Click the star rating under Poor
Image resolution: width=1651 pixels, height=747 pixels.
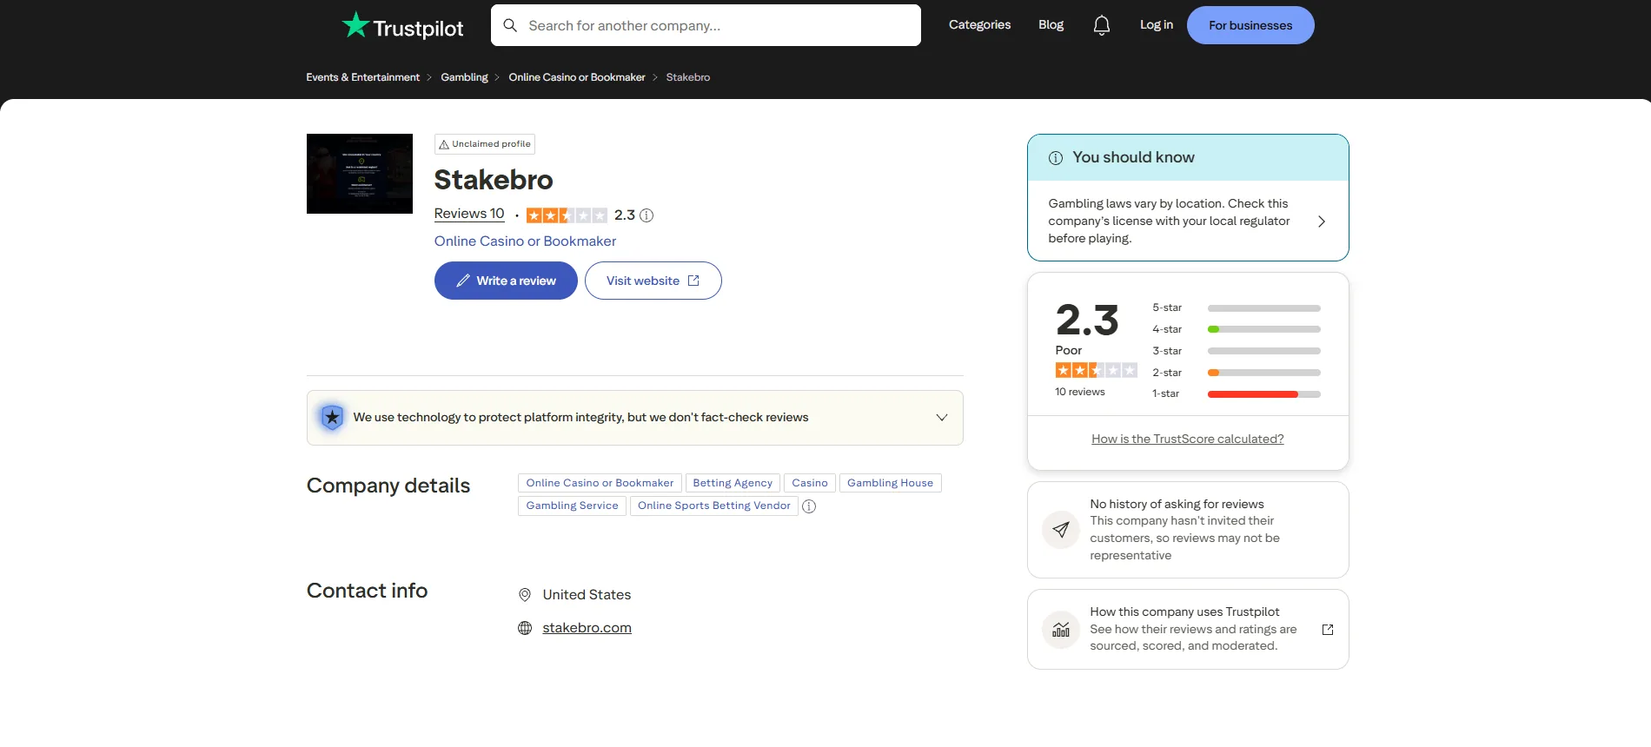[1096, 370]
